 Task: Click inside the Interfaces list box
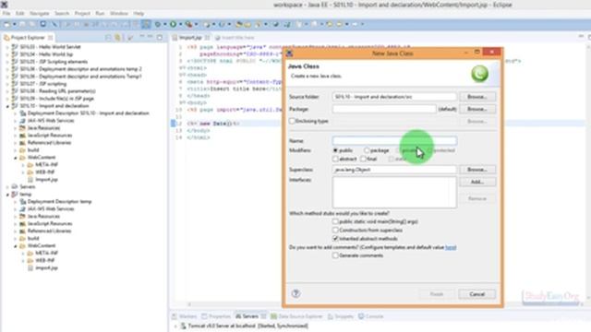[x=394, y=192]
